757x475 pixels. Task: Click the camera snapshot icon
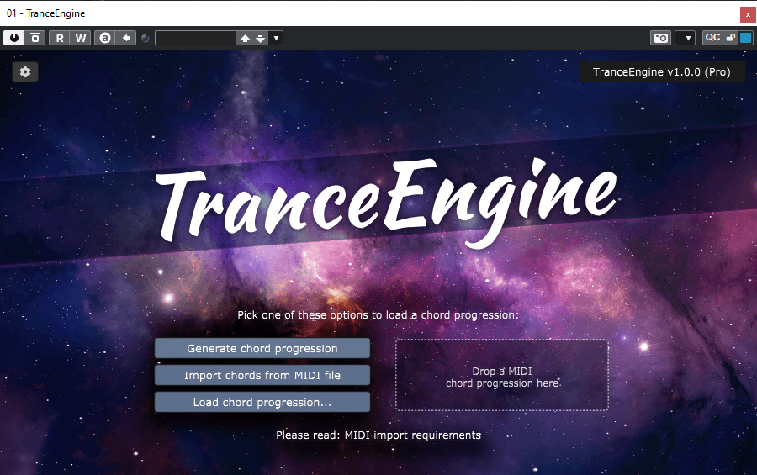coord(661,38)
